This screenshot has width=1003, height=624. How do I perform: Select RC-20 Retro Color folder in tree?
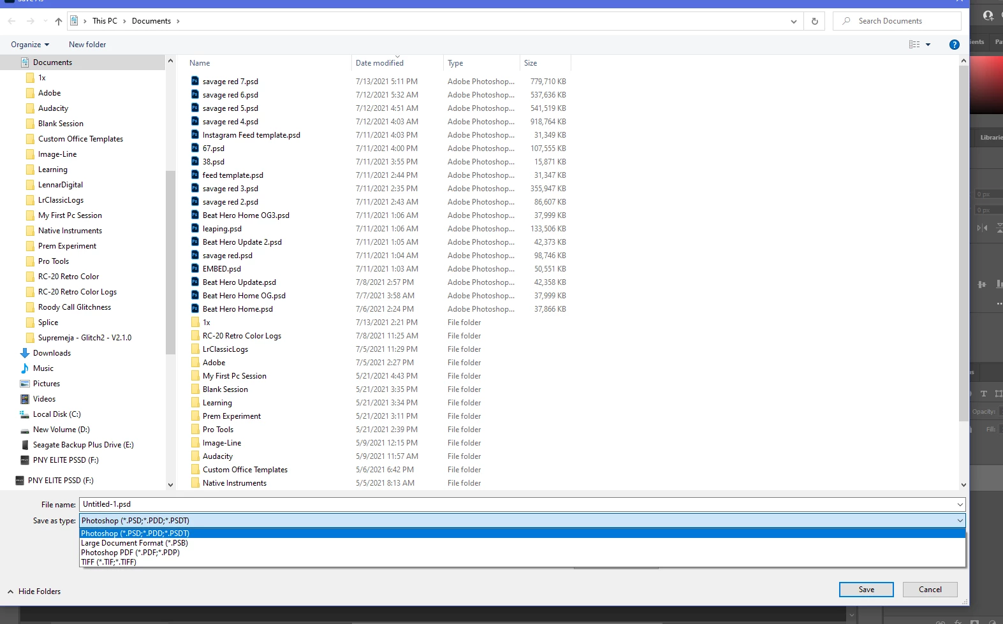pyautogui.click(x=68, y=277)
